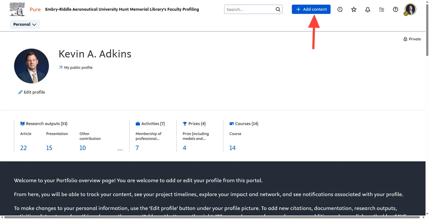Click the Prizes trophy icon
The height and width of the screenshot is (219, 429).
(x=185, y=124)
